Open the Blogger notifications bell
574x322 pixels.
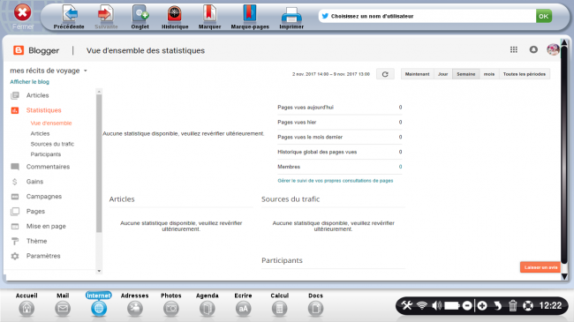click(533, 49)
